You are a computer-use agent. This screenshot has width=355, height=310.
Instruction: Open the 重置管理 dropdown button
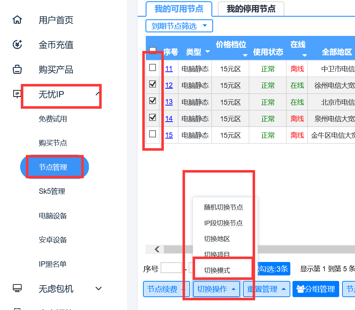(x=266, y=289)
